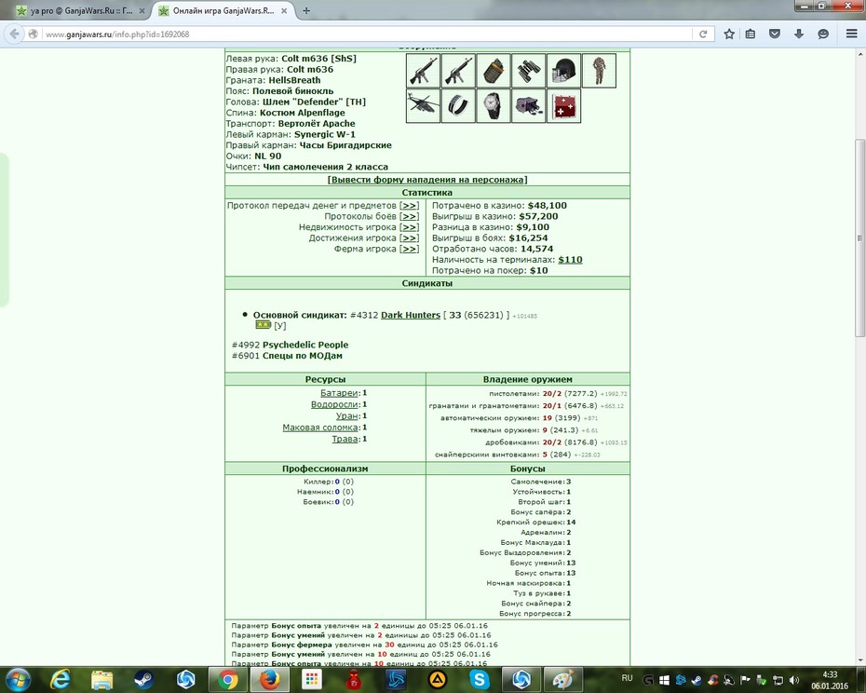The image size is (866, 693).
Task: Open 'Недвижимость игрока' arrow link
Action: (x=409, y=227)
